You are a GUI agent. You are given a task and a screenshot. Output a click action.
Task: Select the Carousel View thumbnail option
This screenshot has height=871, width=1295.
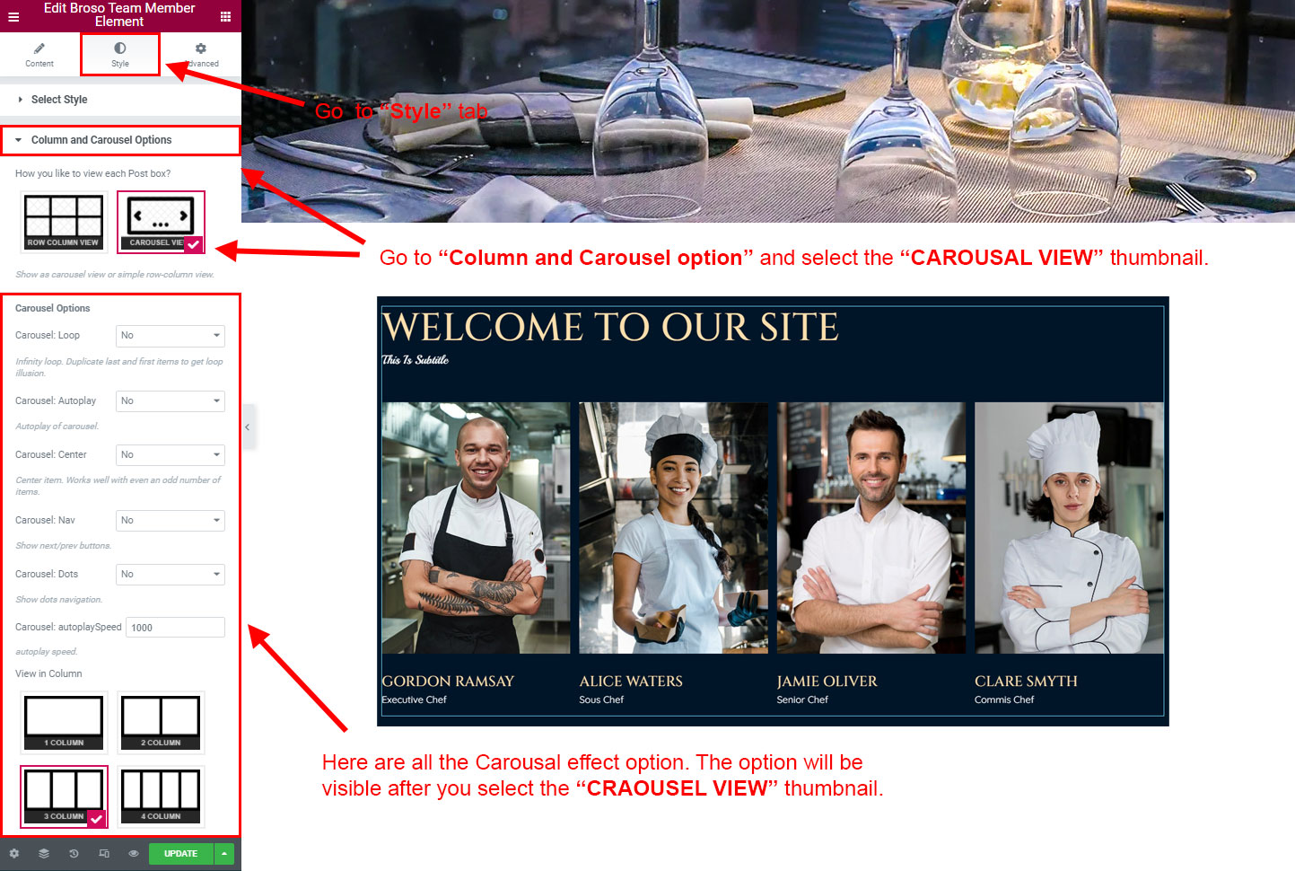[x=161, y=222]
